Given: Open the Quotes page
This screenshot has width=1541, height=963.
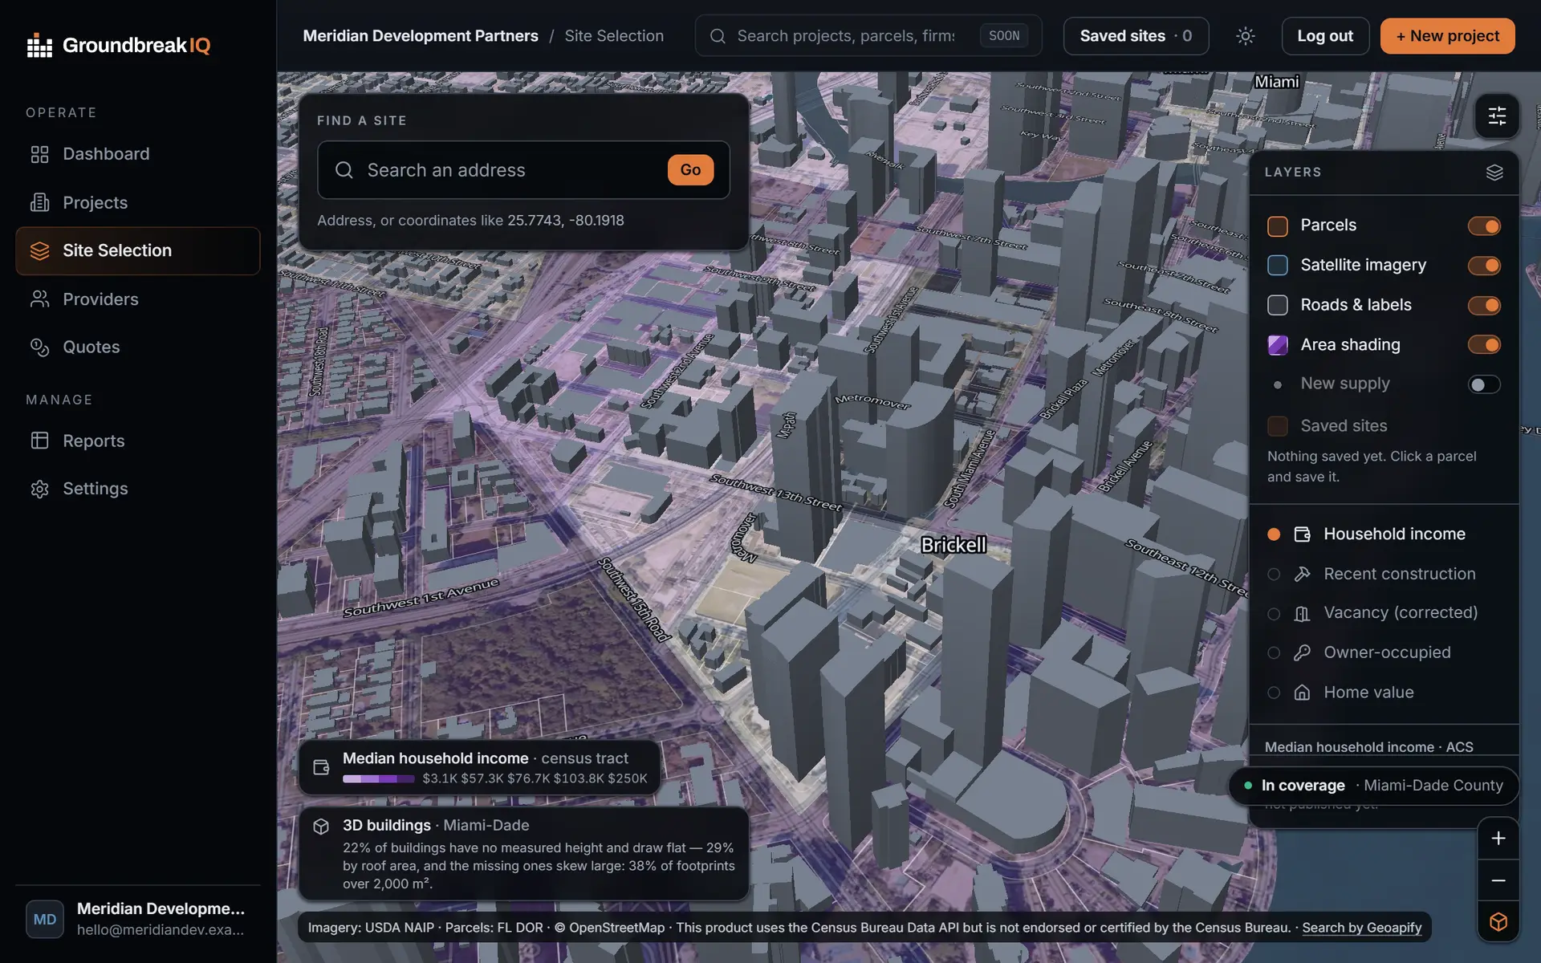Looking at the screenshot, I should 138,347.
